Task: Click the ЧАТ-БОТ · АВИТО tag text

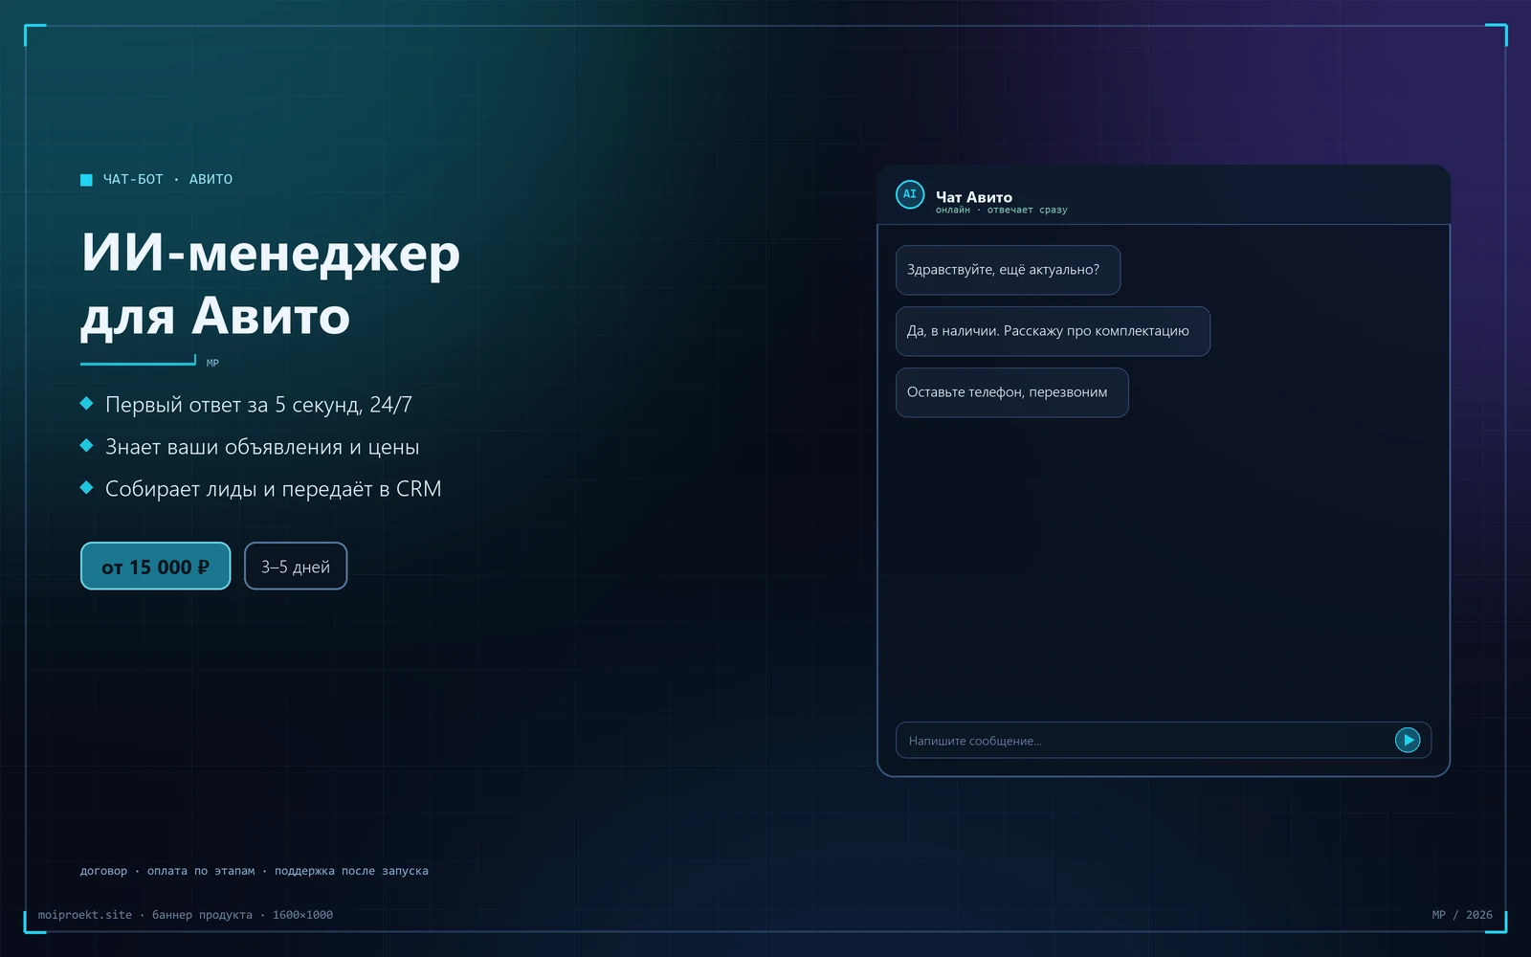Action: click(x=167, y=179)
